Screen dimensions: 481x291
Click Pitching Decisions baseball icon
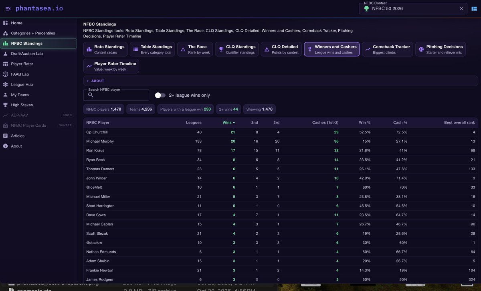coord(421,49)
